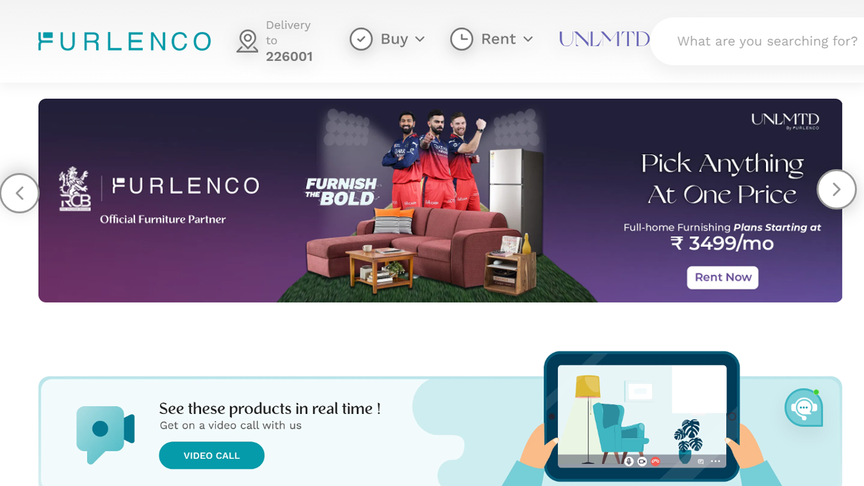Advance to next banner slide arrow
Viewport: 864px width, 486px height.
(x=836, y=189)
